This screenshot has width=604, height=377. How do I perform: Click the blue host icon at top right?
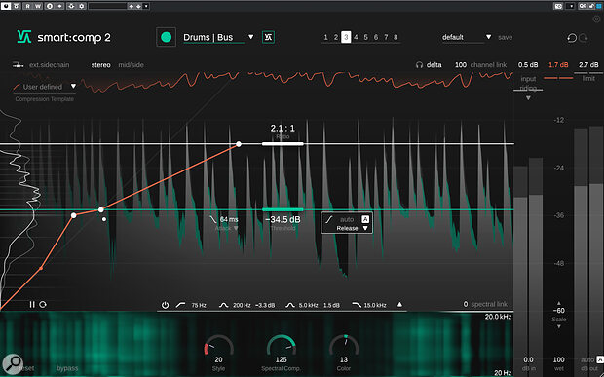[599, 6]
